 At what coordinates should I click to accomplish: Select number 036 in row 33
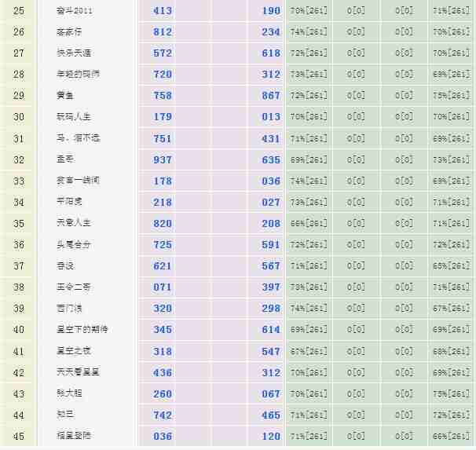point(271,181)
